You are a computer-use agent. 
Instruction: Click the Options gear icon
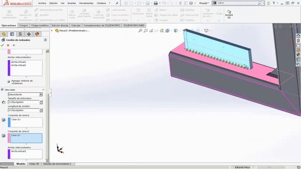(191, 3)
